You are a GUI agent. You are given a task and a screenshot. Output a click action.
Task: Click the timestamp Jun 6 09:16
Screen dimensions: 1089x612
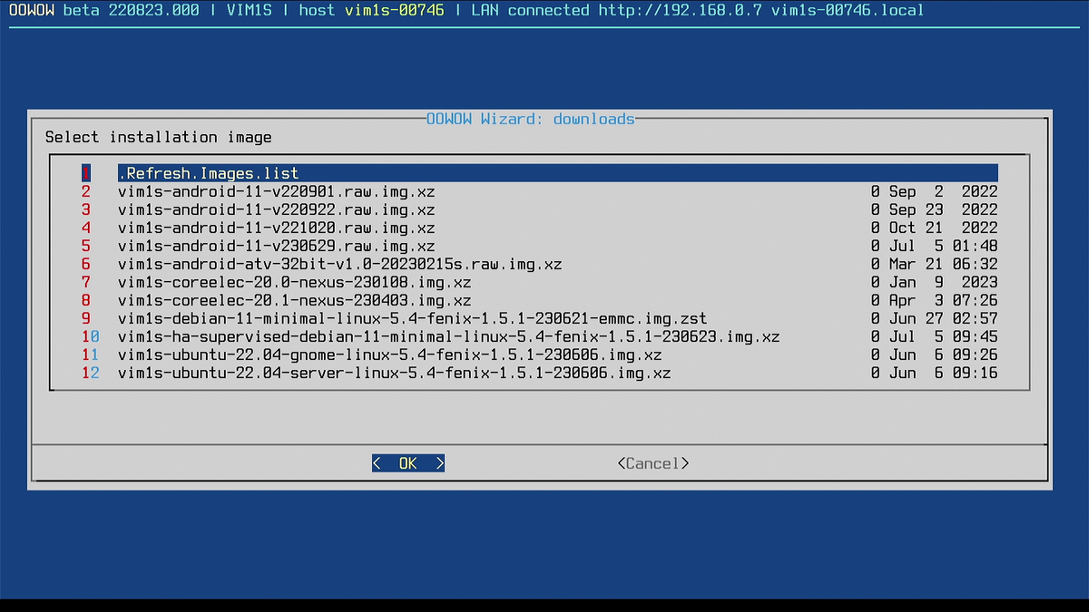pos(944,373)
